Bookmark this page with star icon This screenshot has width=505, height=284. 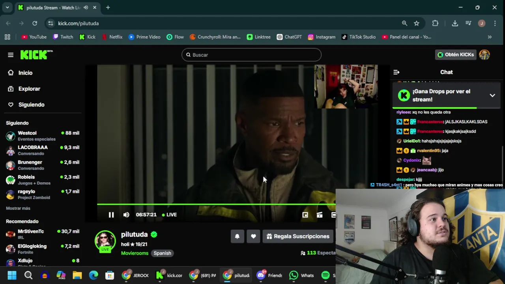(417, 23)
